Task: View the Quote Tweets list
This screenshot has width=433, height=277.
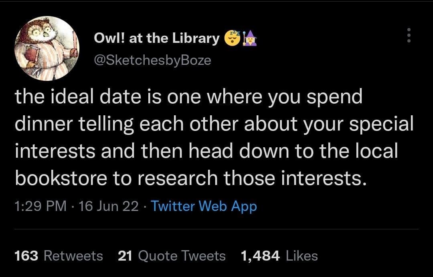Action: click(x=182, y=255)
